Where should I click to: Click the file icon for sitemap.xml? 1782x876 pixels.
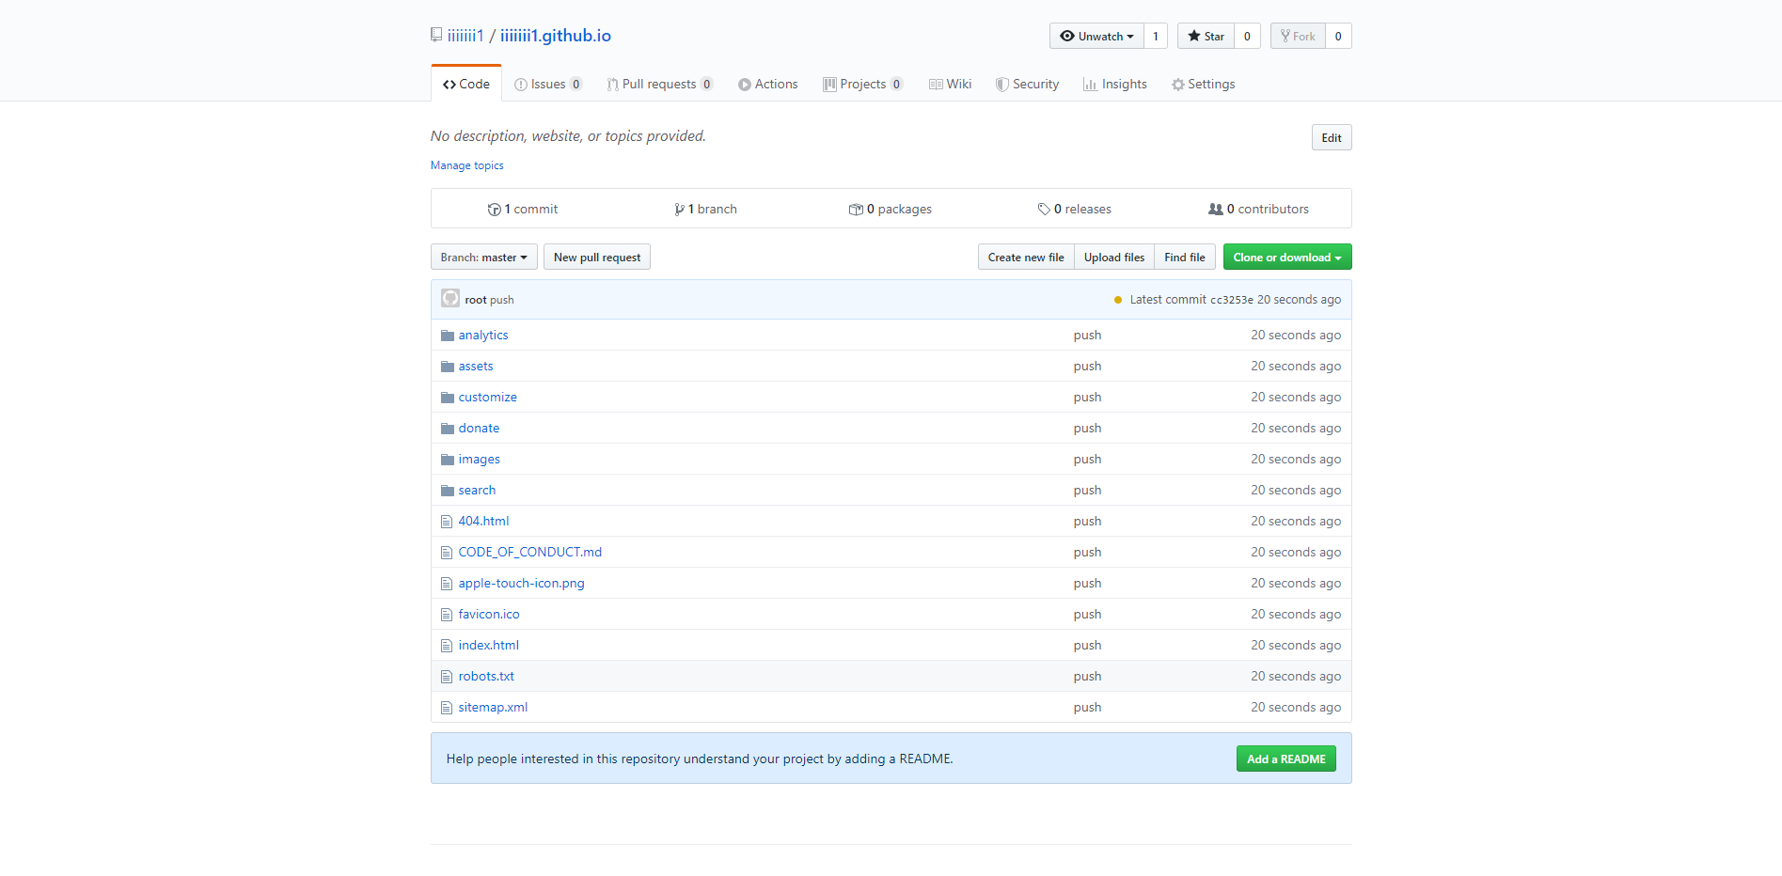coord(447,708)
